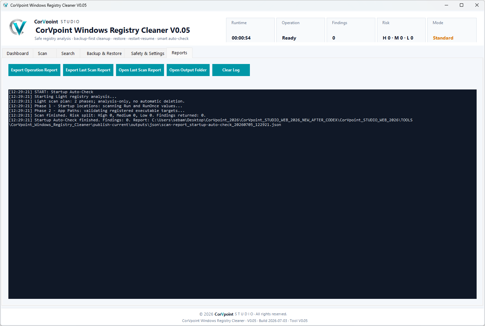
Task: Switch to the Dashboard tab
Action: [x=17, y=53]
